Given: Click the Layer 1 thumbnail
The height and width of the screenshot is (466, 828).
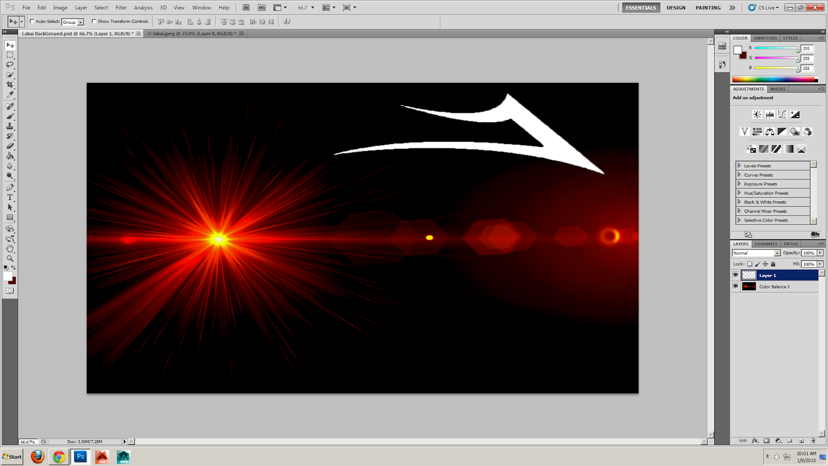Looking at the screenshot, I should [x=749, y=275].
